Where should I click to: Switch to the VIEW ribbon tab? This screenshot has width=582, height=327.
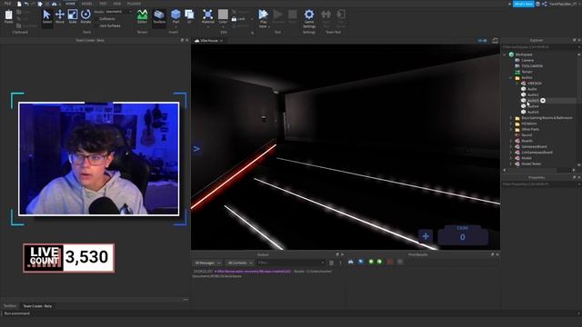click(x=117, y=4)
